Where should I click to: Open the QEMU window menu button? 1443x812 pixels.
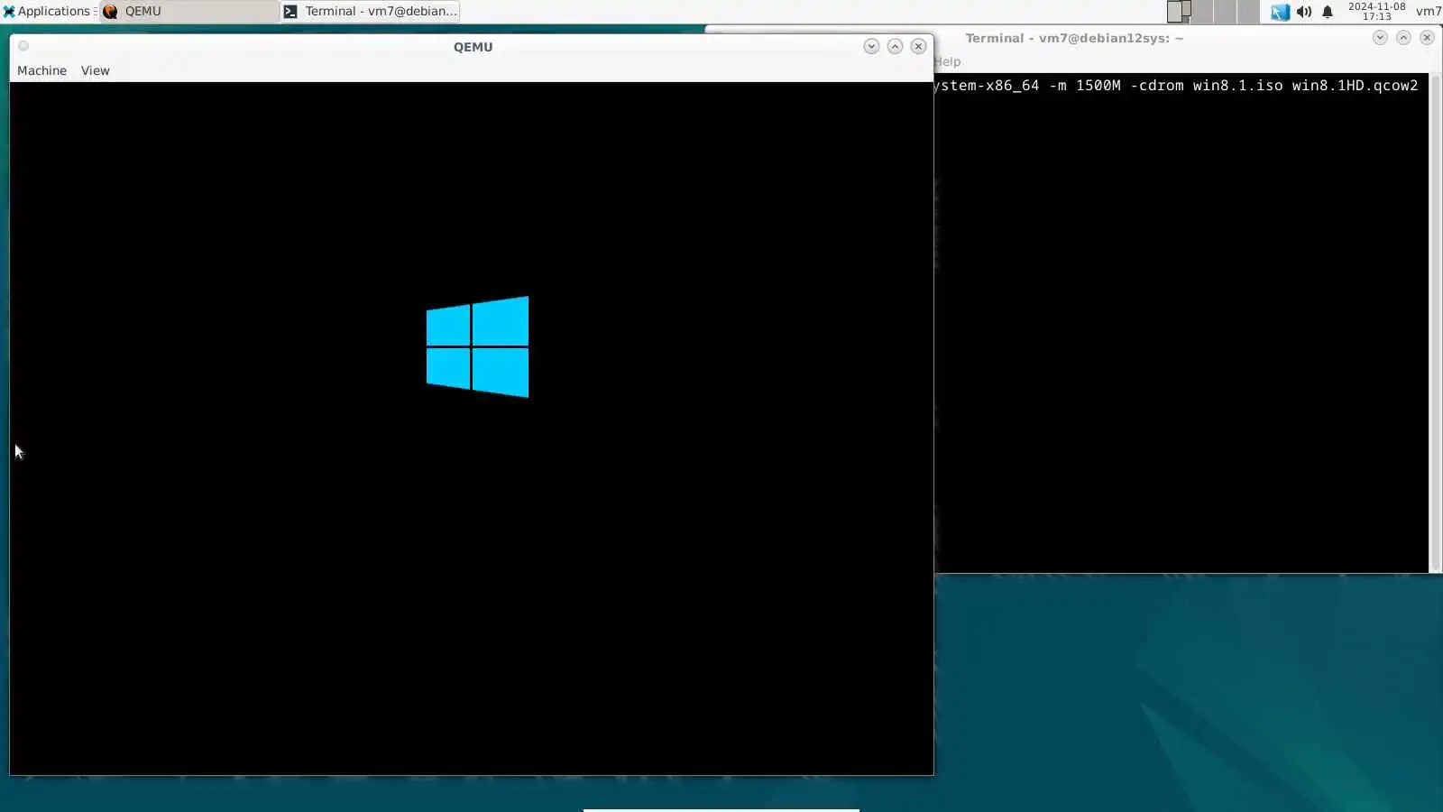click(x=23, y=46)
